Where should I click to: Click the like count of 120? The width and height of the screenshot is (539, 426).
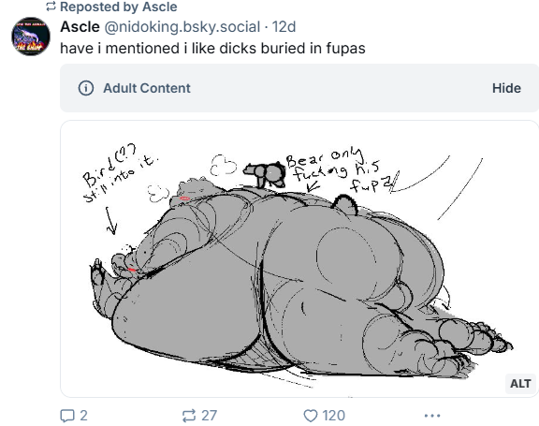pyautogui.click(x=334, y=416)
